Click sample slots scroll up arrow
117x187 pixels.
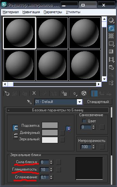tap(104, 19)
